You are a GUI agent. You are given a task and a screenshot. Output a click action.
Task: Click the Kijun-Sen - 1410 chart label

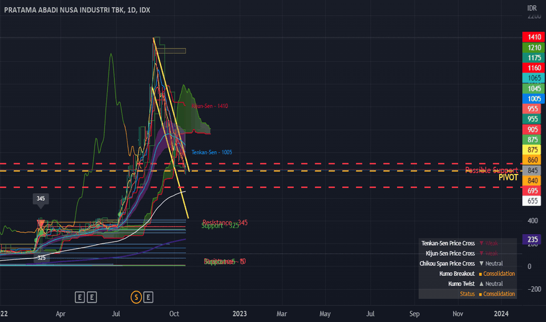point(210,106)
